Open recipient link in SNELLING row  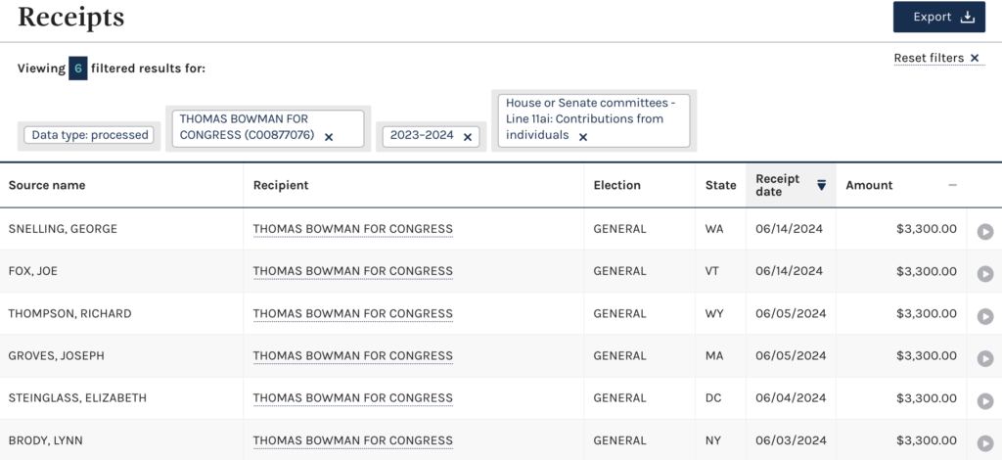(352, 229)
